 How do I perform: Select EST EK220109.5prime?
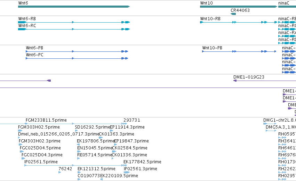119,176
